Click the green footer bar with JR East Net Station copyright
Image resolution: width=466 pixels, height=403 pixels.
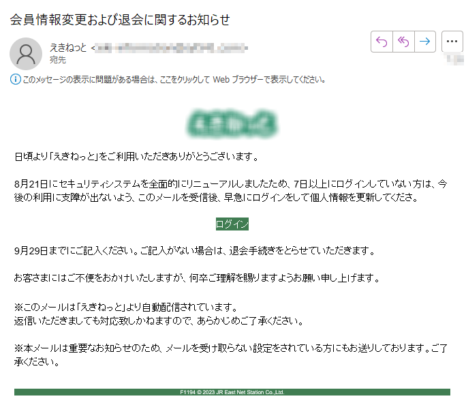[232, 392]
